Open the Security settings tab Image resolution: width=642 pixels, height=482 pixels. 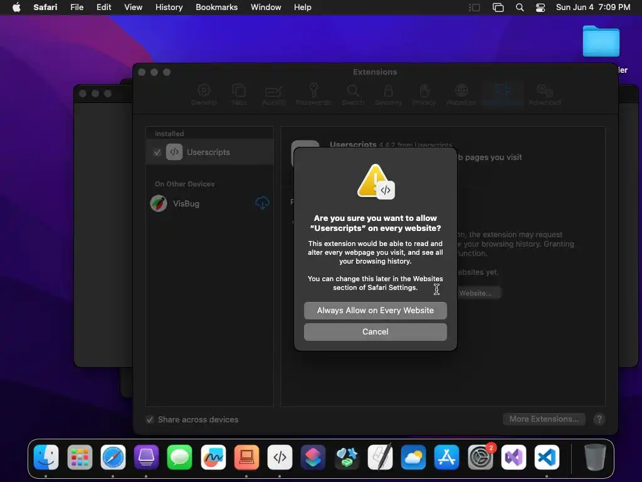tap(388, 95)
